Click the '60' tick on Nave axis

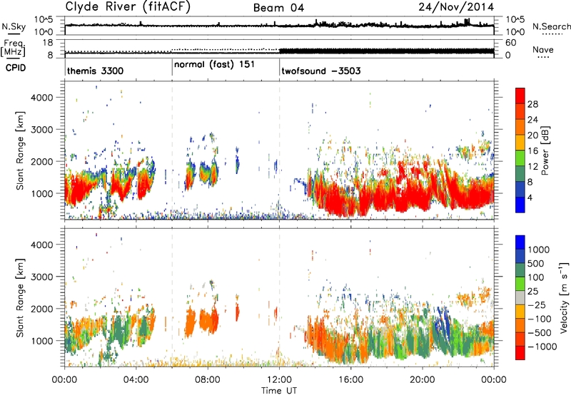511,43
